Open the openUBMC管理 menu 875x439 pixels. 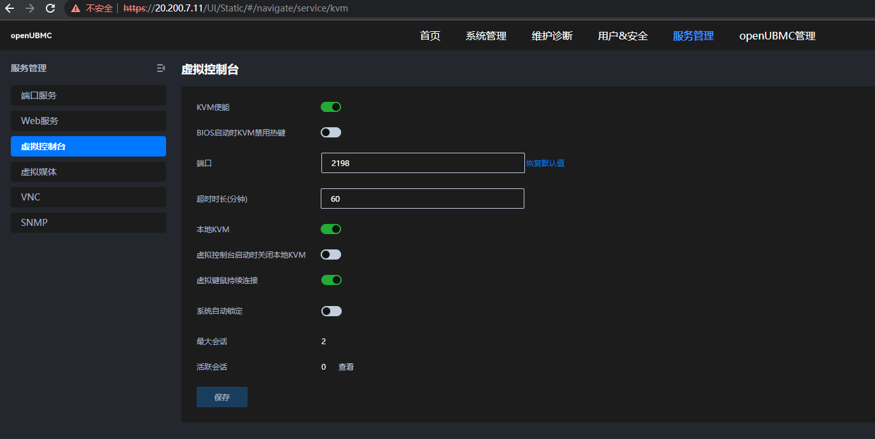click(778, 36)
